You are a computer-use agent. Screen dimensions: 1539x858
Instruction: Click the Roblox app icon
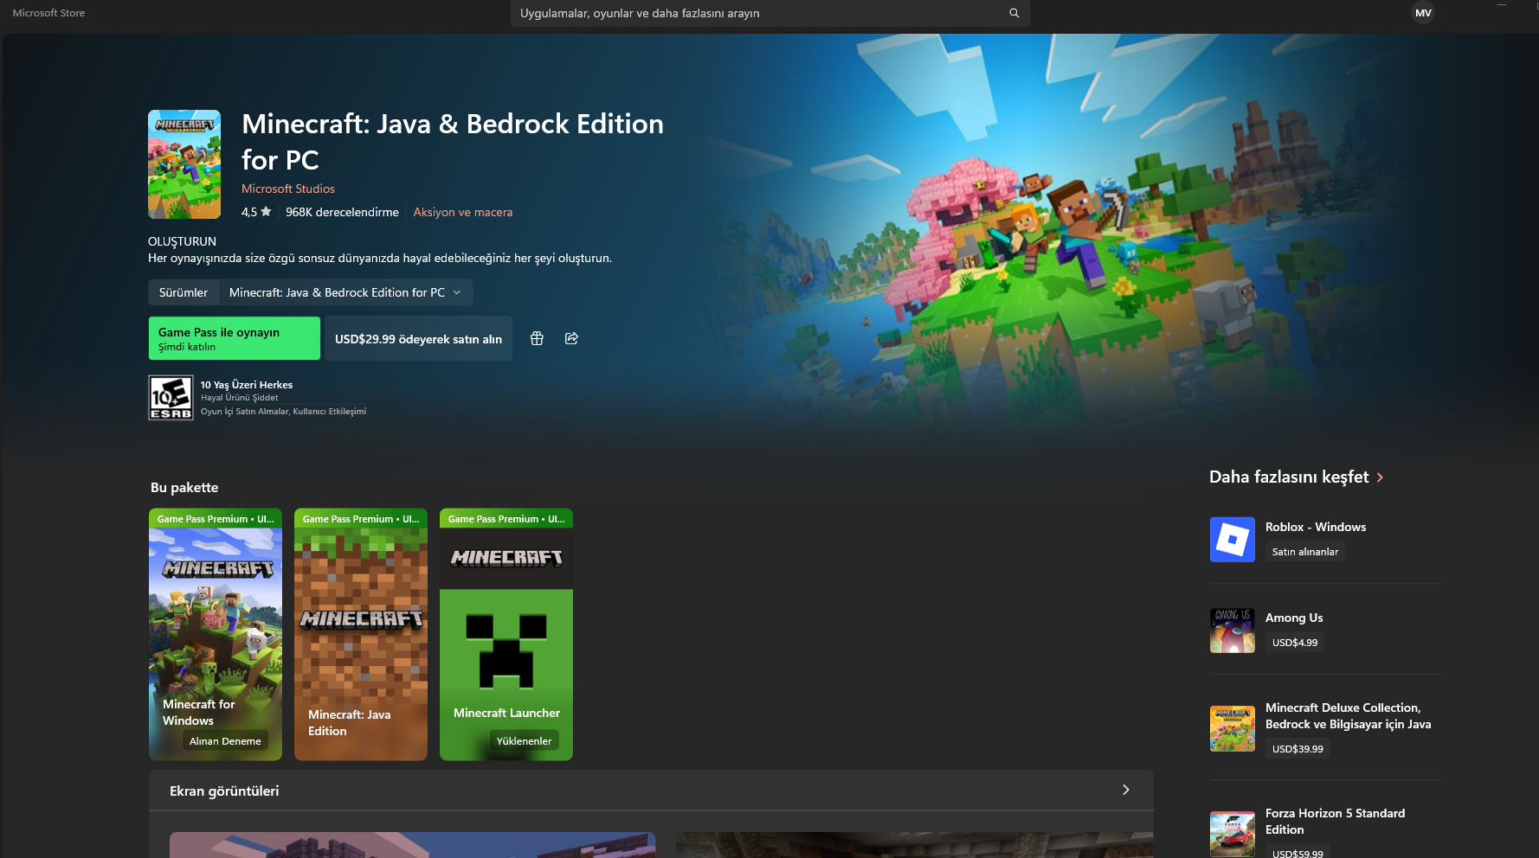[1233, 540]
